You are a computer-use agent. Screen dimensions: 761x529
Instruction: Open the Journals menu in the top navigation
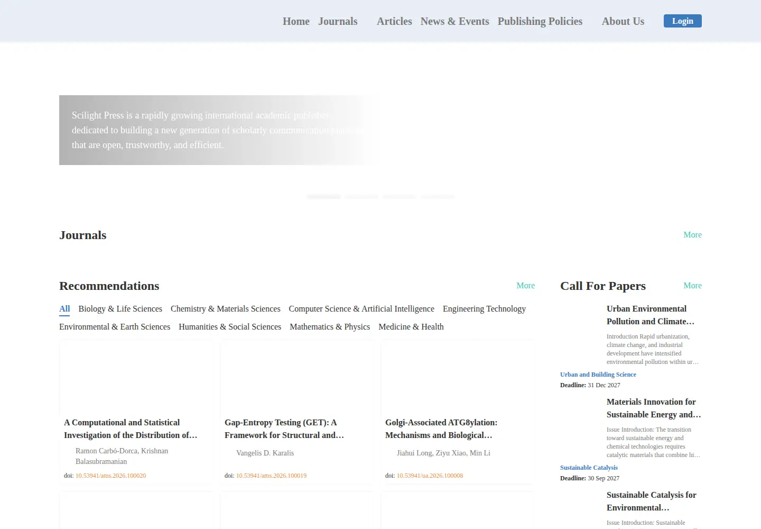pos(338,21)
